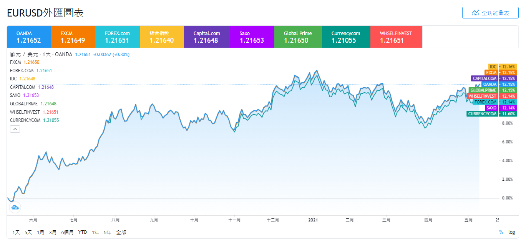Set time range to YTD

[x=83, y=232]
